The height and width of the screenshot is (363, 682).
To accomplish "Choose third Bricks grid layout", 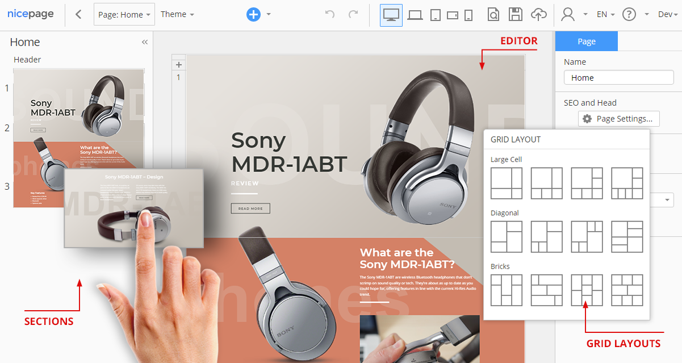I will pyautogui.click(x=587, y=290).
